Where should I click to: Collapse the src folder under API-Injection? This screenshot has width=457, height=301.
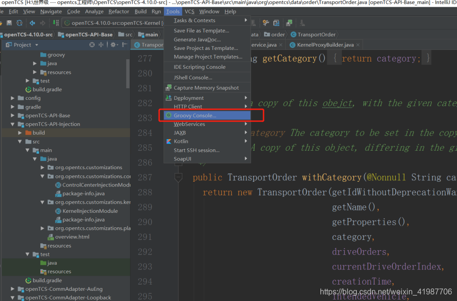pos(20,142)
